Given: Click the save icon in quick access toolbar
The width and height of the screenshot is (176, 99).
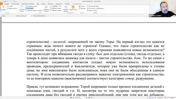Looking at the screenshot, I should [3, 1].
